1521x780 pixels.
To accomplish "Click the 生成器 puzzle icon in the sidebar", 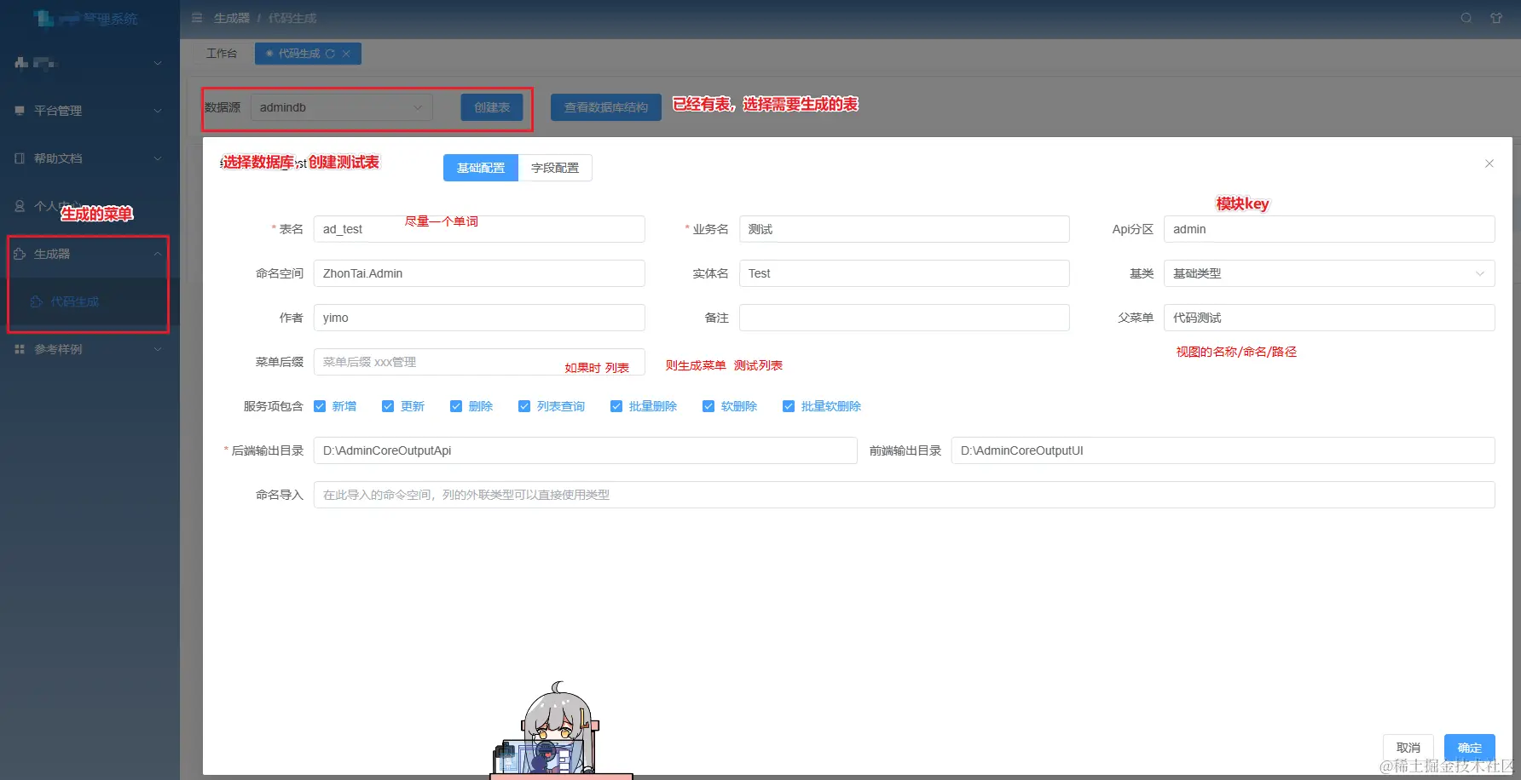I will click(x=20, y=254).
